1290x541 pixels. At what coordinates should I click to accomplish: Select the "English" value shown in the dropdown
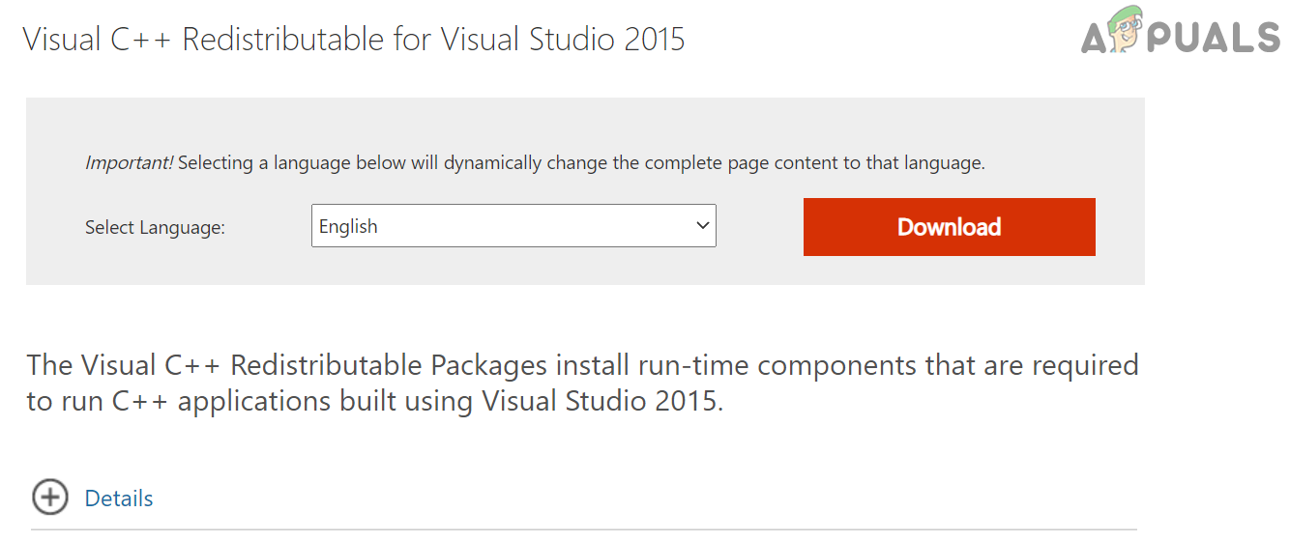point(348,226)
